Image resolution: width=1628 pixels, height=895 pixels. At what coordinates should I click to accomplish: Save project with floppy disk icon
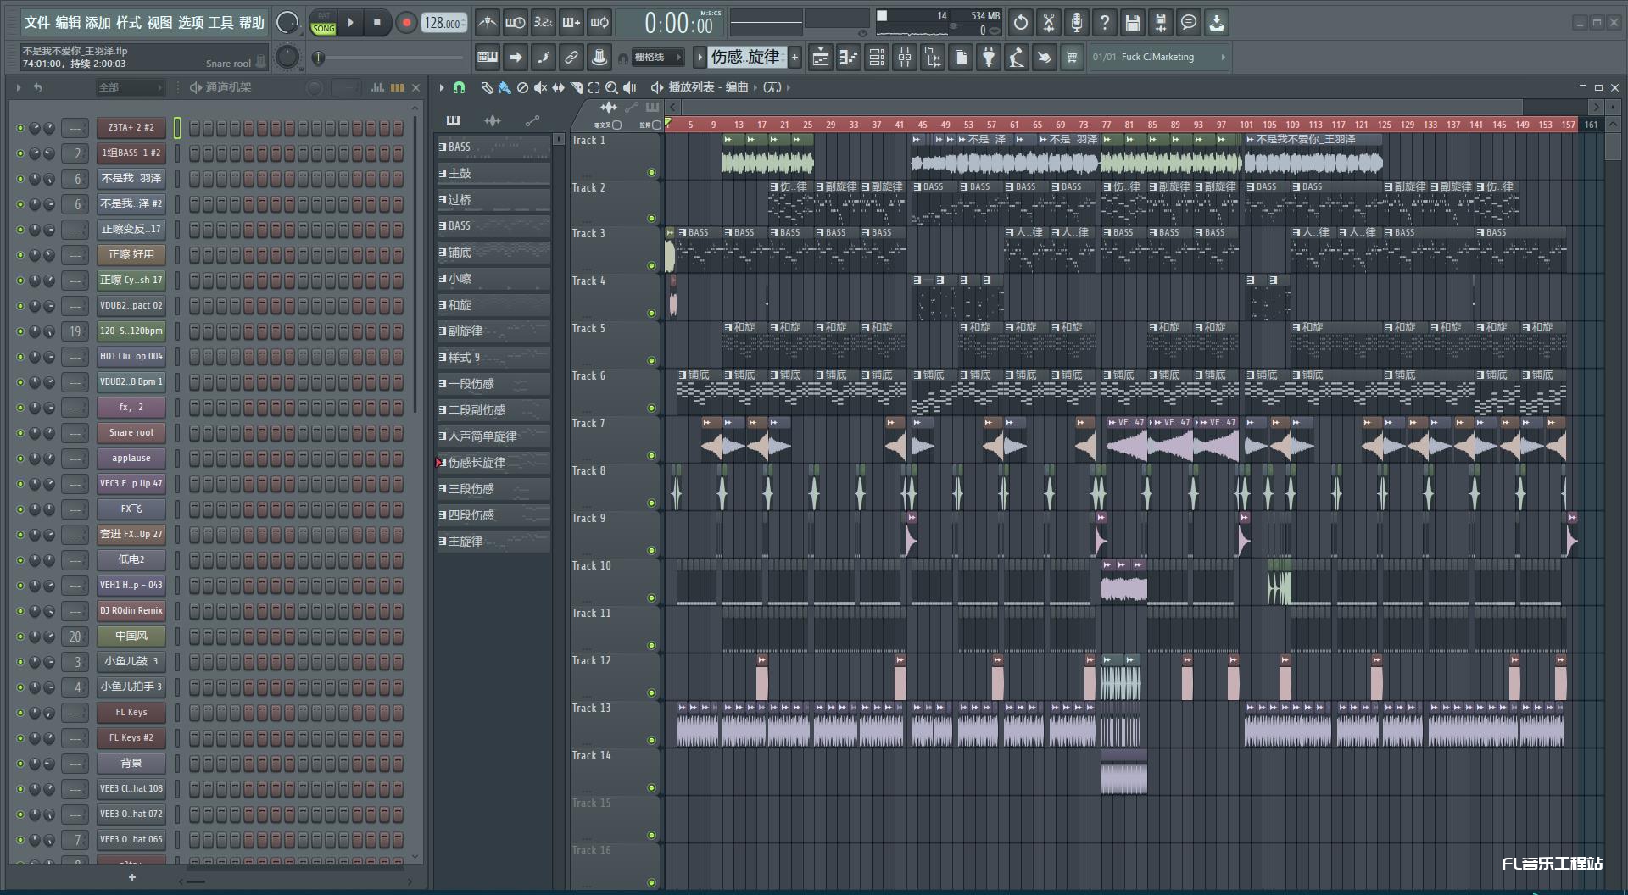click(x=1132, y=23)
